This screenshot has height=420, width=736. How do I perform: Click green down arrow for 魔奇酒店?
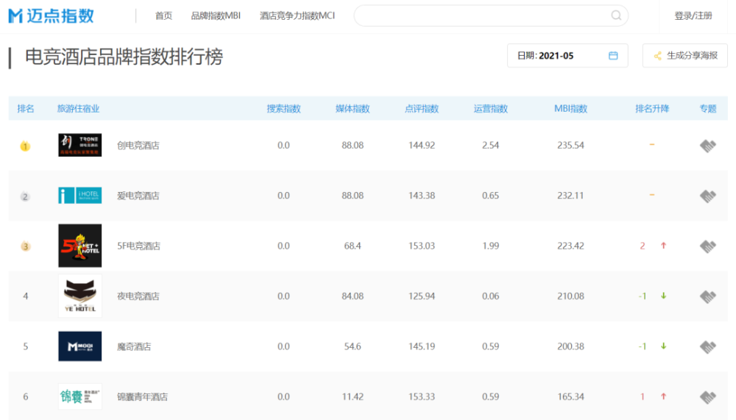tap(663, 346)
